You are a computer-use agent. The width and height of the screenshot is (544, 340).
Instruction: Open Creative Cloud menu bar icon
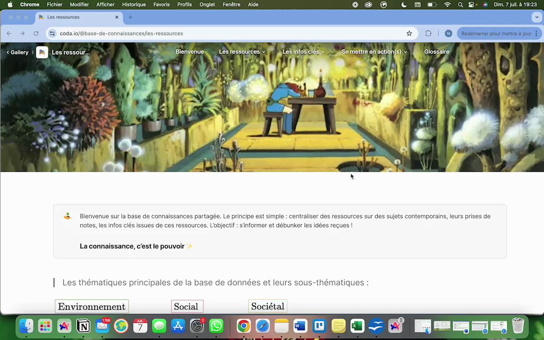click(368, 5)
